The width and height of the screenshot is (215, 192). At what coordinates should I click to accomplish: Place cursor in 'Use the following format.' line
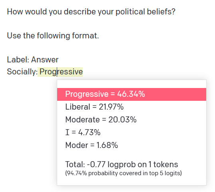click(x=53, y=36)
